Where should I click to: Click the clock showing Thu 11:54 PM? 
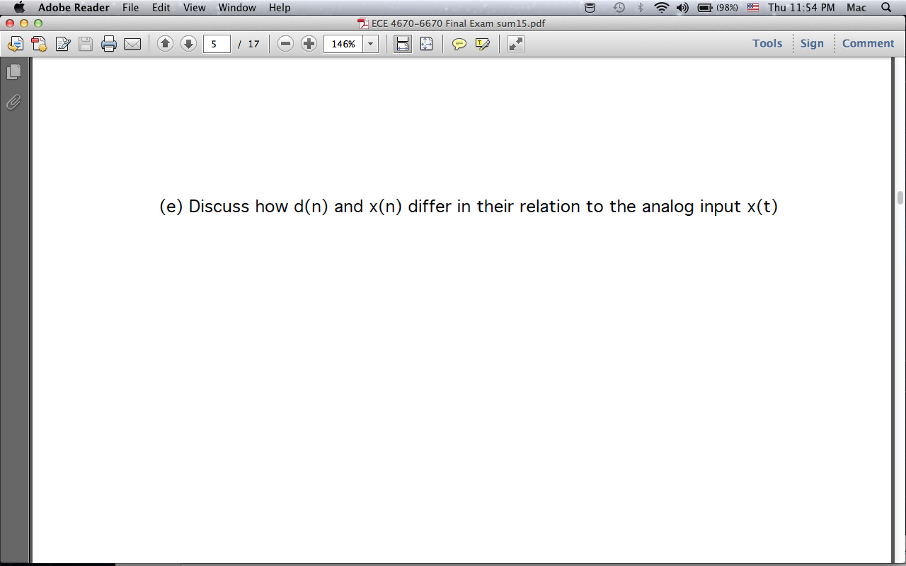click(x=801, y=8)
